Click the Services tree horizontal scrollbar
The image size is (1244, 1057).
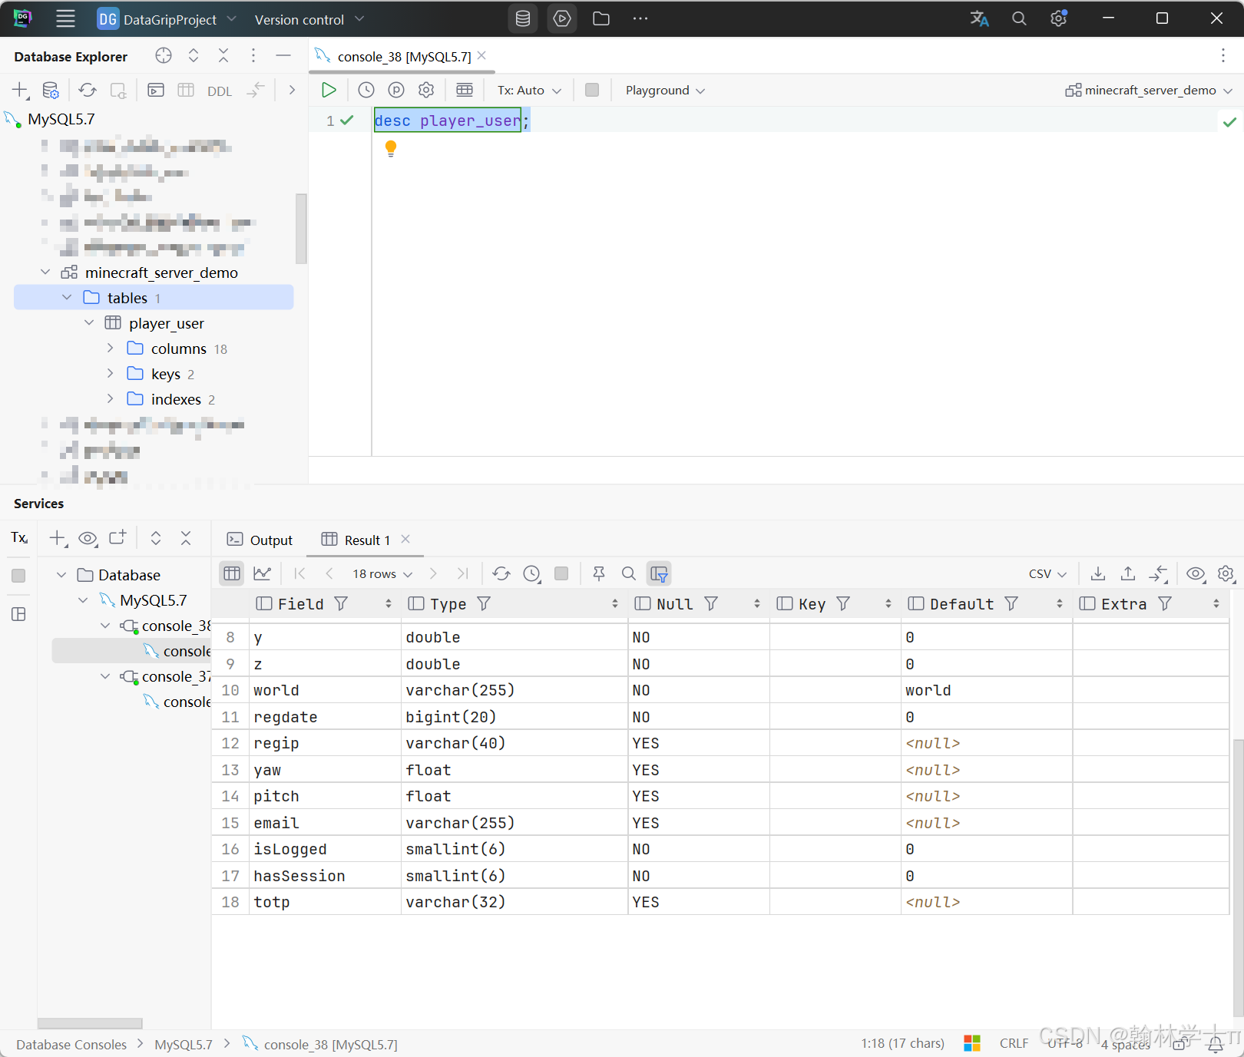point(90,1023)
